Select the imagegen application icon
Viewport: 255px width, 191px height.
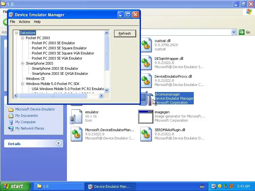coord(146,117)
